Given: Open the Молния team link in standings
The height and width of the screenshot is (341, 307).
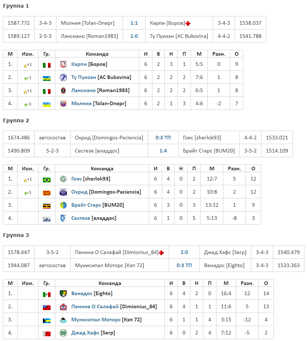Looking at the screenshot, I should [x=81, y=103].
